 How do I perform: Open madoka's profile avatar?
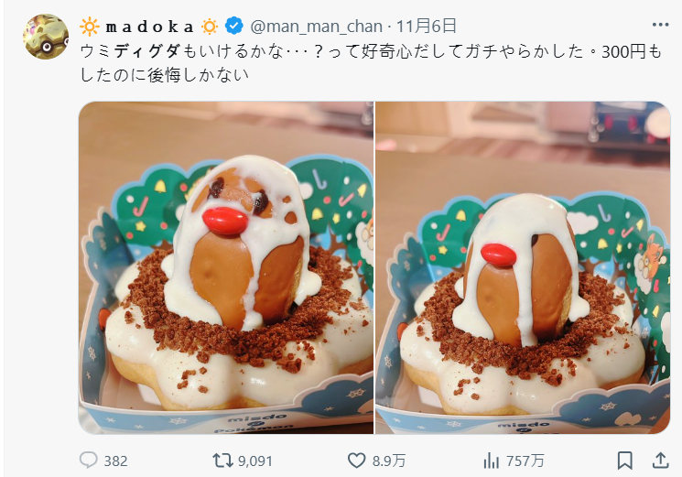(x=46, y=37)
